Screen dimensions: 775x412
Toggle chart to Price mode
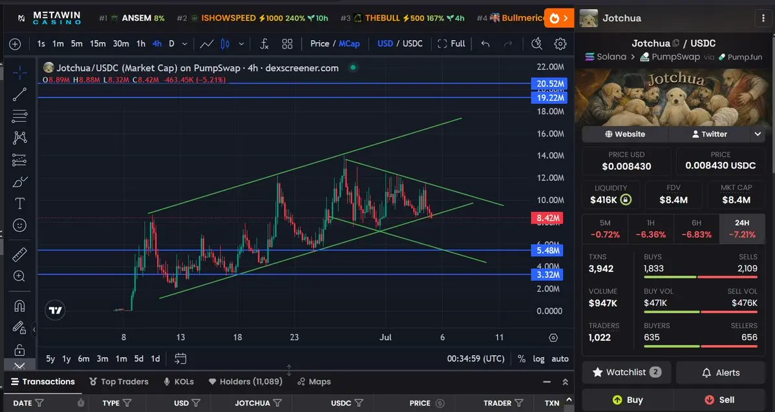click(x=320, y=43)
